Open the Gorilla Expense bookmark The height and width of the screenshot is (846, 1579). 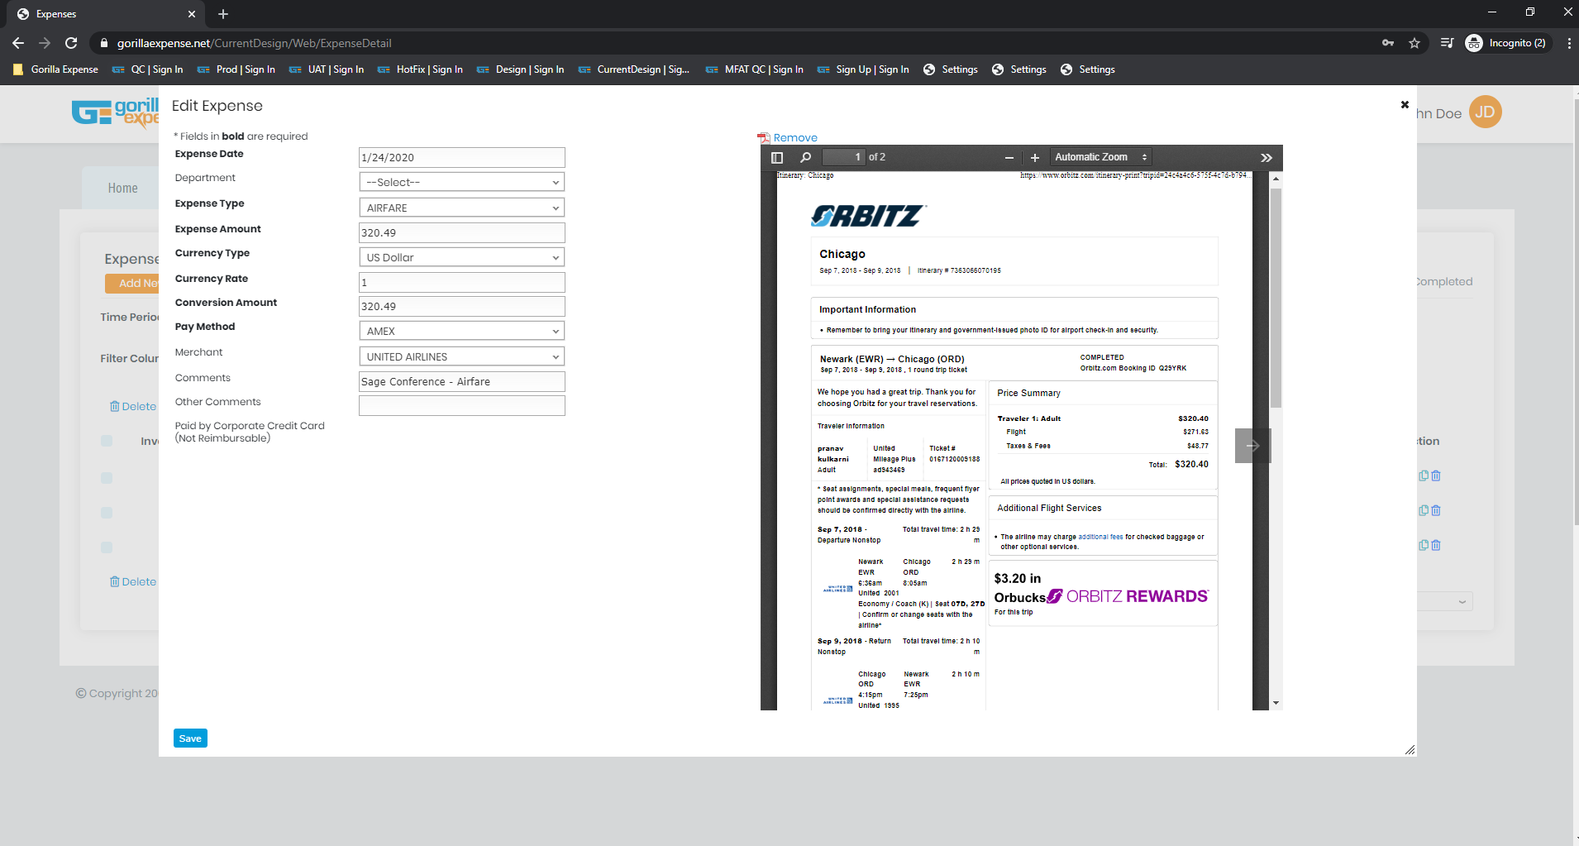(56, 69)
